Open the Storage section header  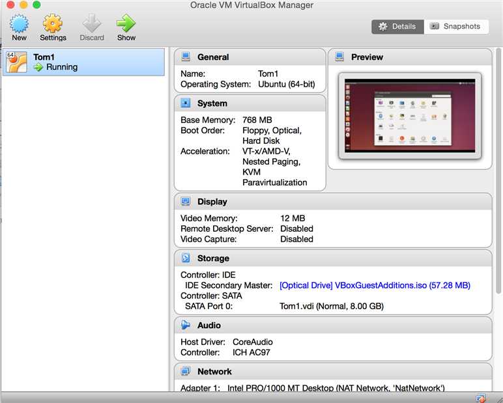coord(333,258)
